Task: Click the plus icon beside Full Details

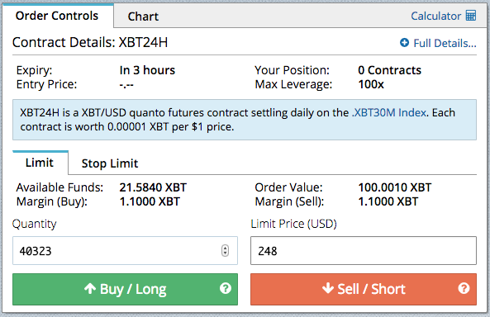Action: [x=404, y=42]
